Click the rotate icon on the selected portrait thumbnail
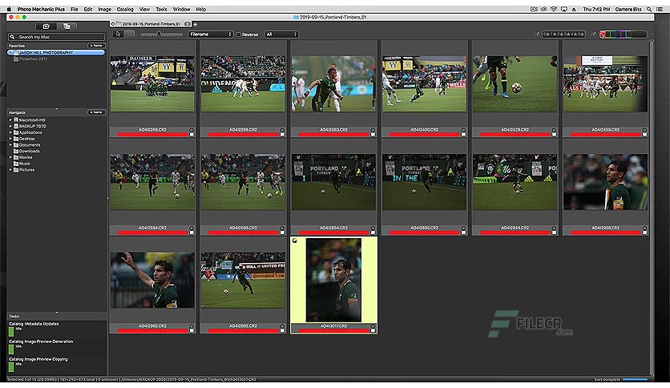The height and width of the screenshot is (388, 670). 294,240
